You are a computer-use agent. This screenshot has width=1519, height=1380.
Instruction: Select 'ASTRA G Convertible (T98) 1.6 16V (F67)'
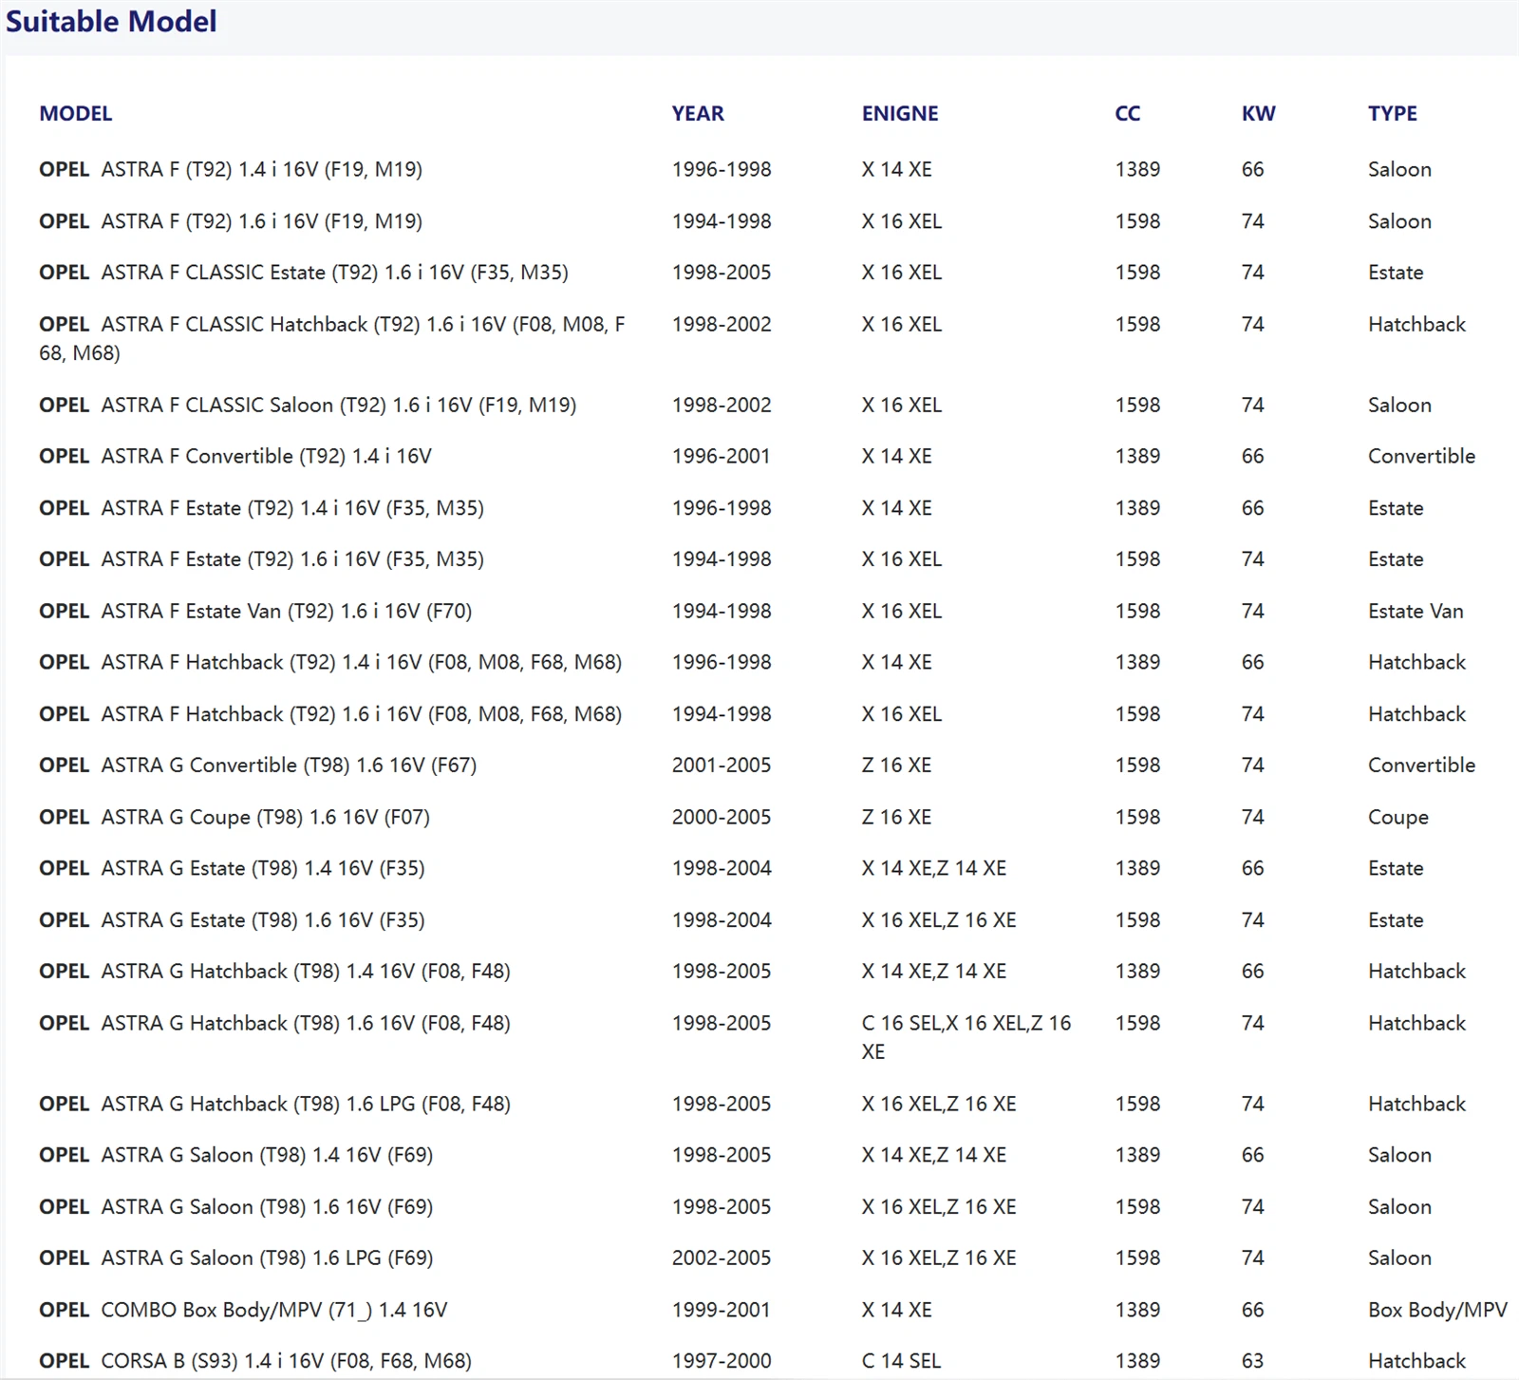click(258, 766)
